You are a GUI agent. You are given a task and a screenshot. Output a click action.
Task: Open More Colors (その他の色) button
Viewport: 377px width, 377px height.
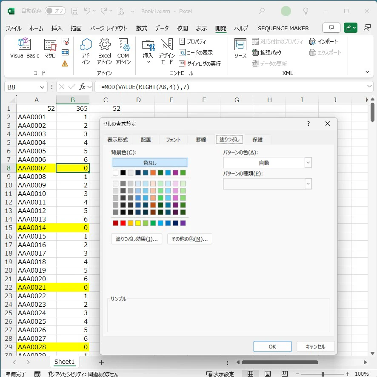click(x=190, y=239)
